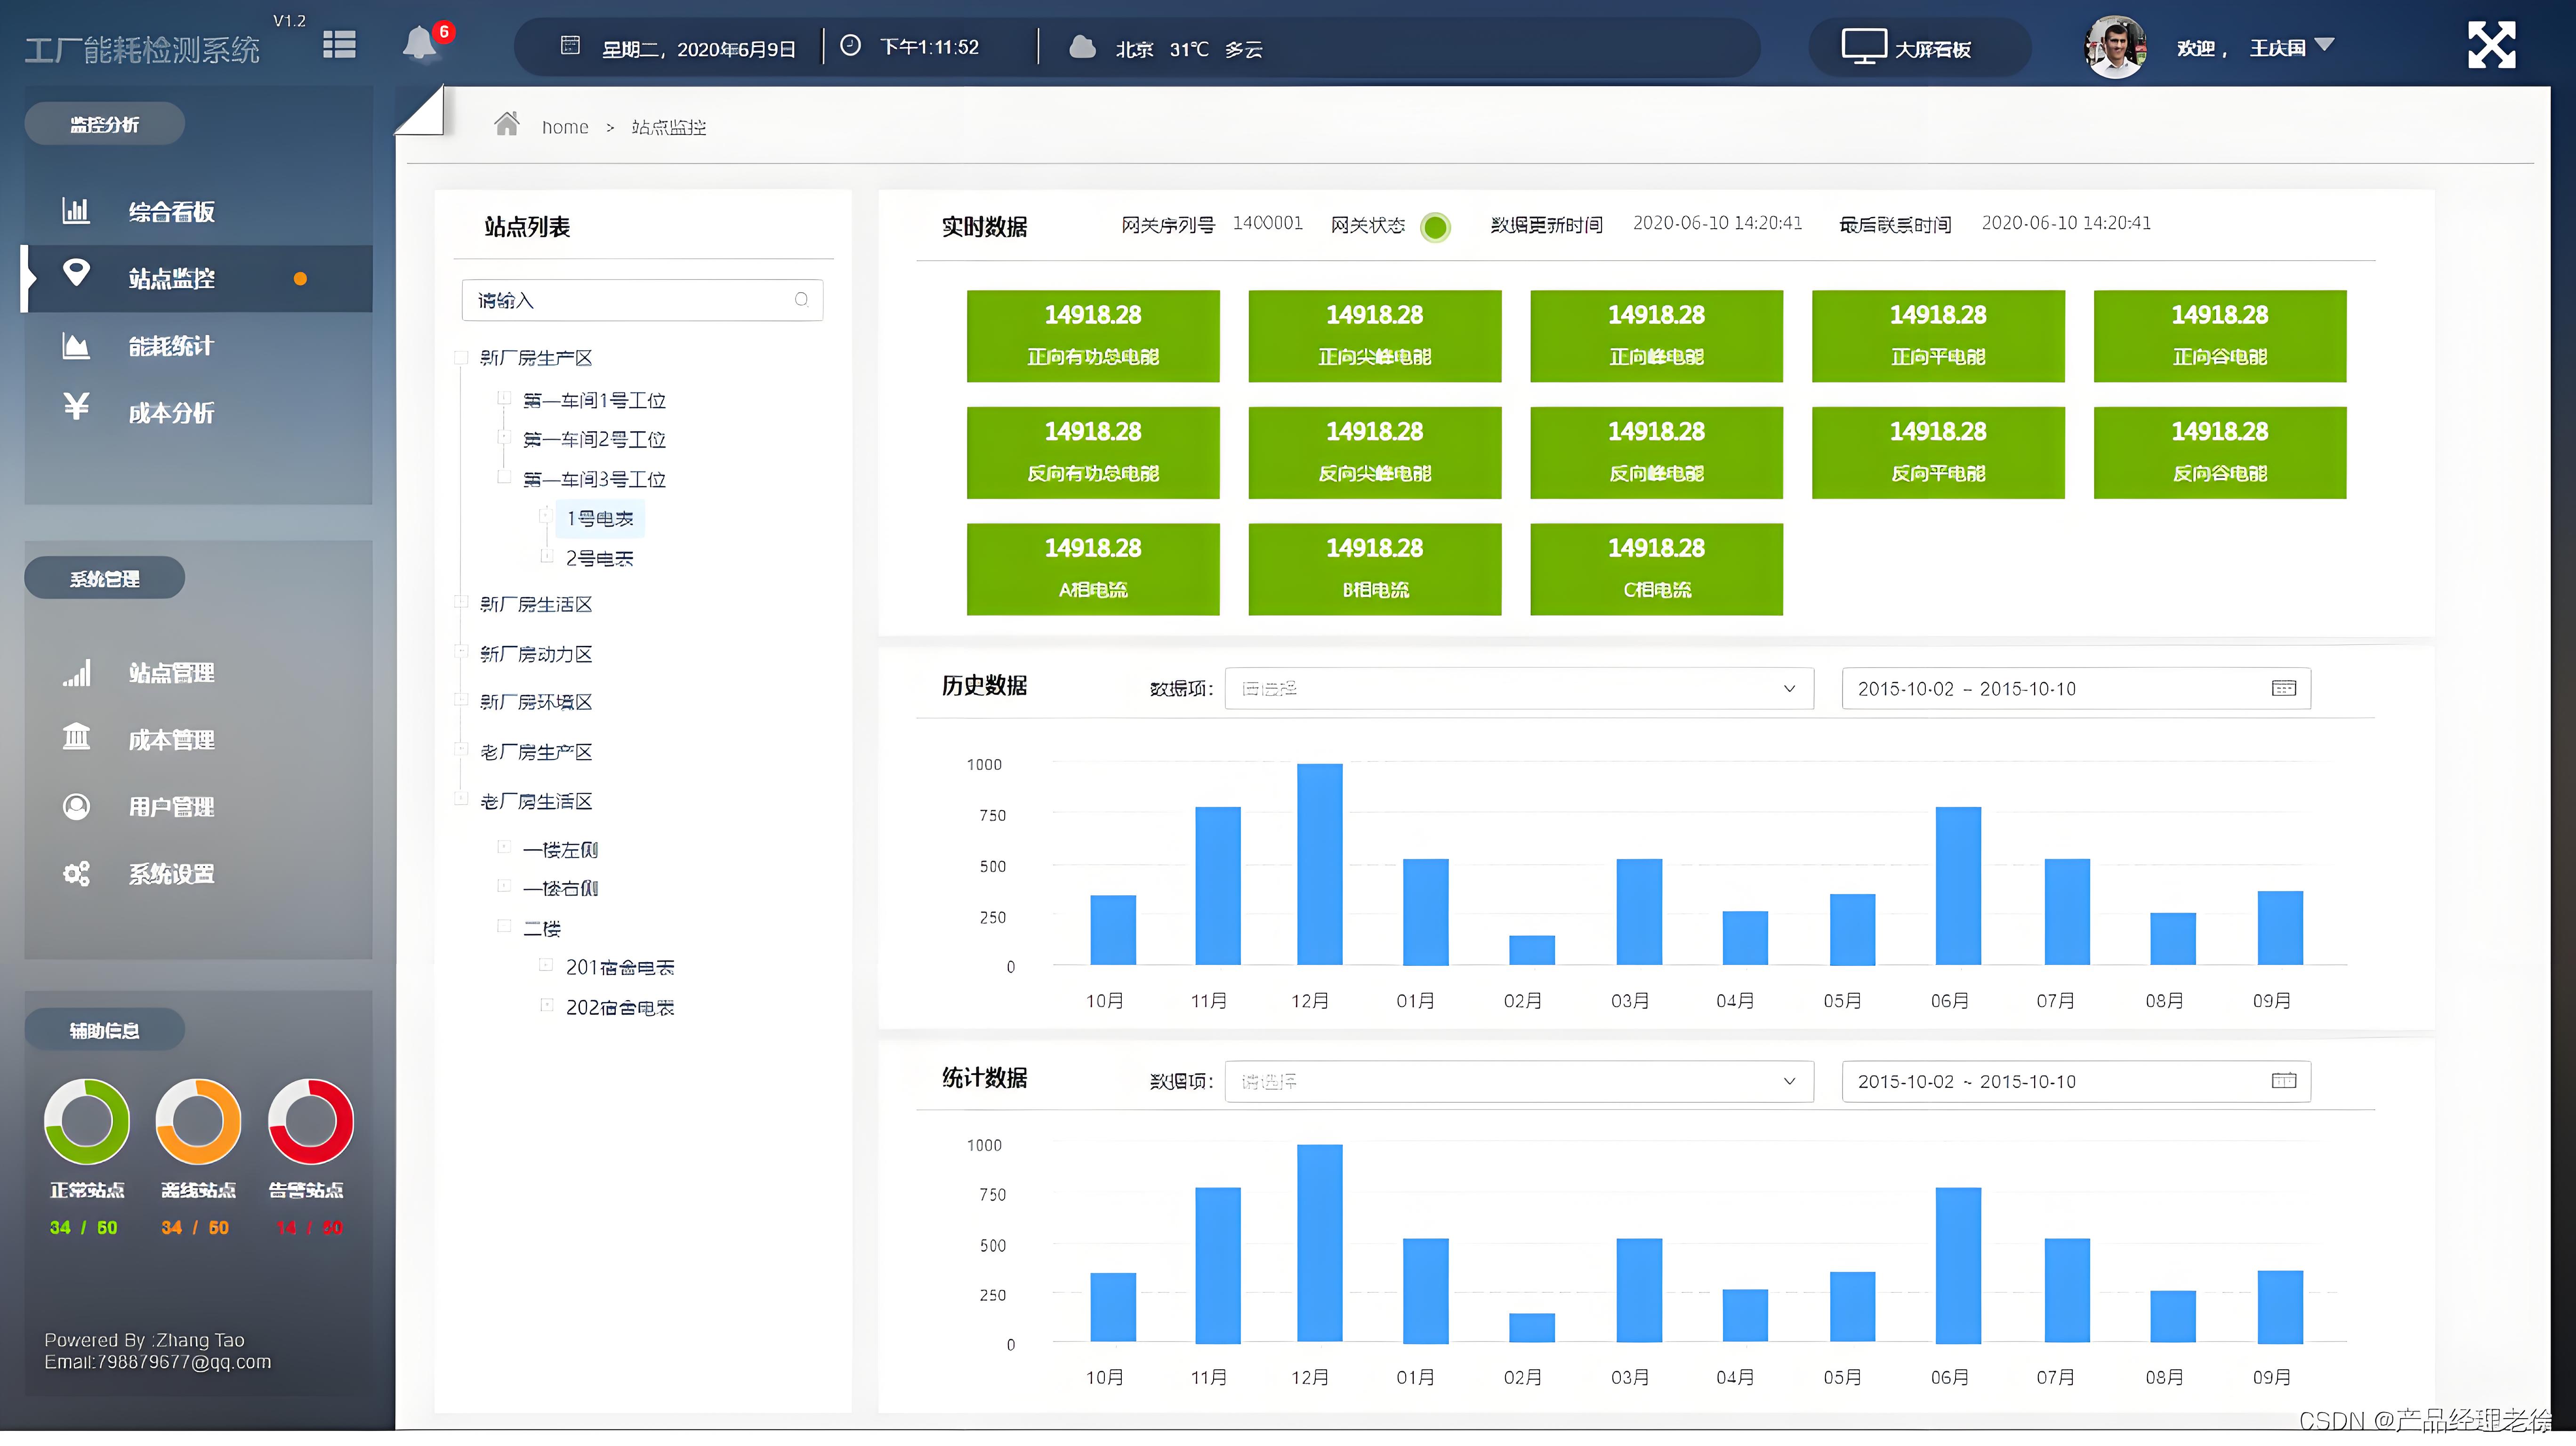Click the map pin icon for 站点监控
Screen dimensions: 2576x1446
click(76, 272)
